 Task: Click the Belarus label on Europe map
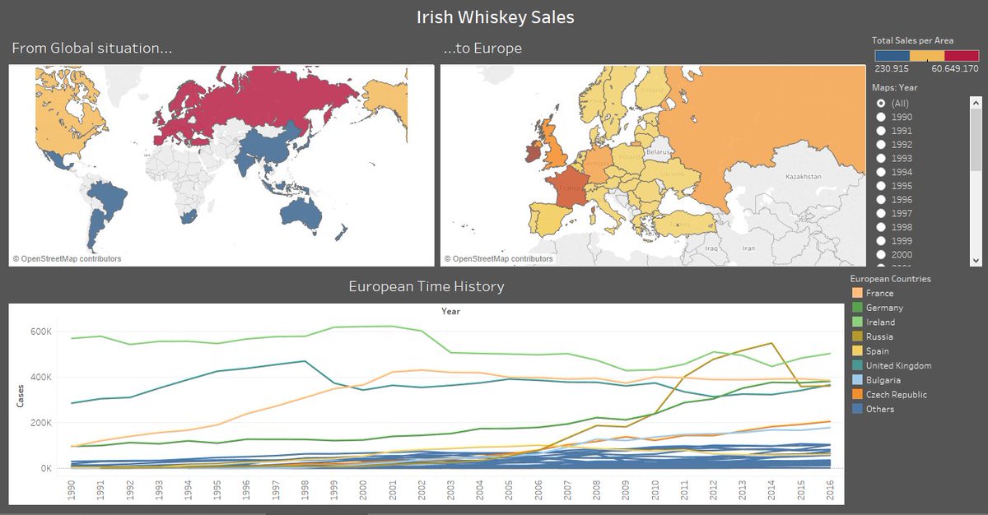(659, 152)
